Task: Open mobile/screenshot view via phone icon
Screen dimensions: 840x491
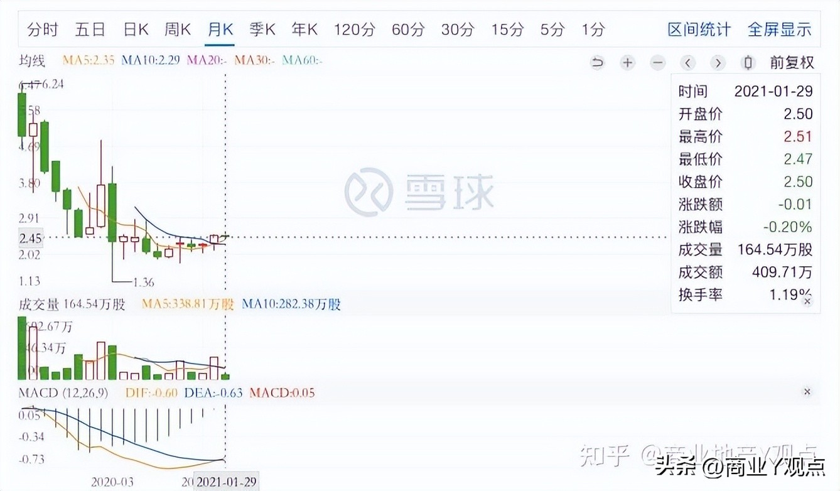Action: coord(747,63)
